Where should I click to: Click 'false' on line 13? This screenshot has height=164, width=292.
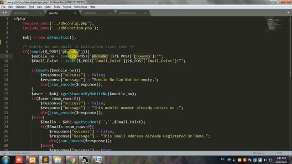pyautogui.click(x=97, y=75)
